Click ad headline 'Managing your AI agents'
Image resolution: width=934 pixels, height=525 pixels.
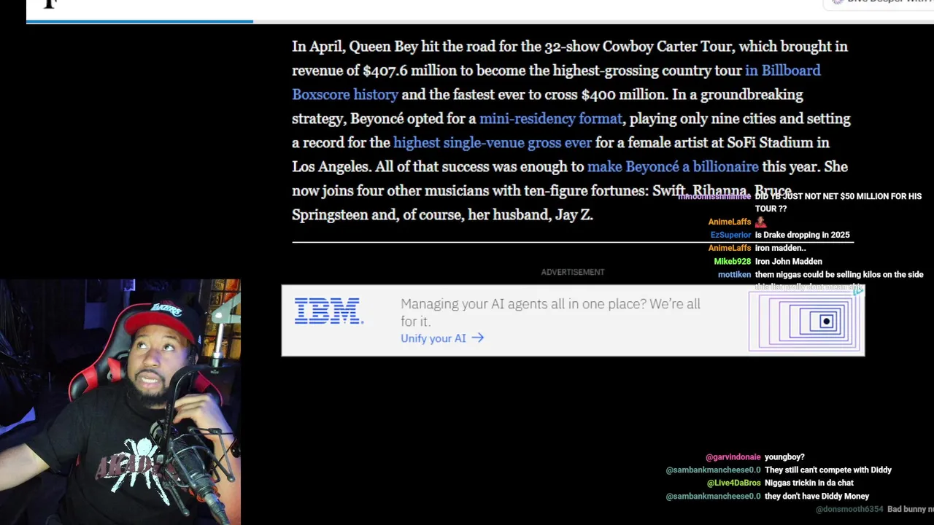(x=550, y=312)
